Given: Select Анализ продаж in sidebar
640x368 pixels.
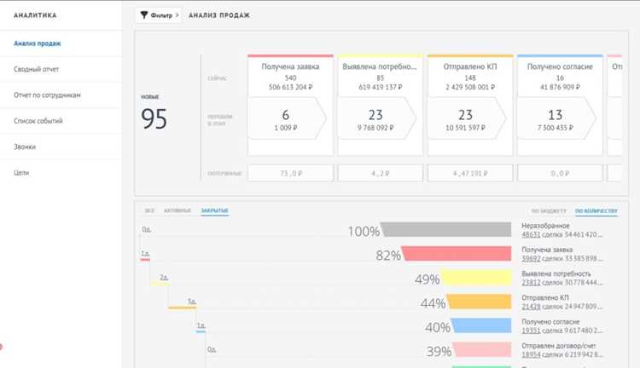Looking at the screenshot, I should [38, 43].
